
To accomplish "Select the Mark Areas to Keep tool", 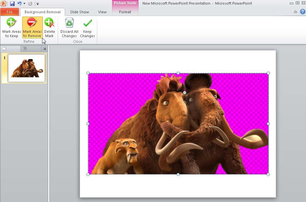I will [11, 28].
